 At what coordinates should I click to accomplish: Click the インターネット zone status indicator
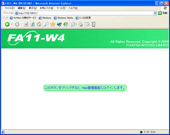pyautogui.click(x=148, y=132)
